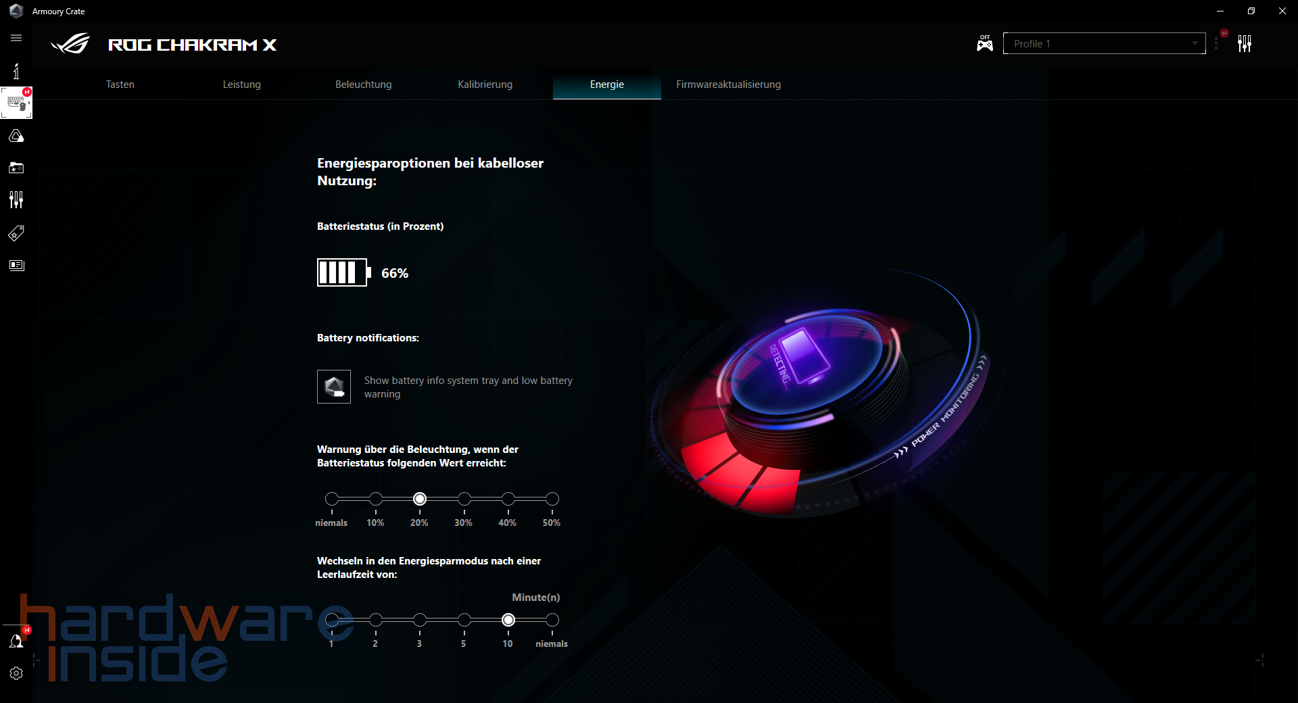The width and height of the screenshot is (1298, 703).
Task: Switch to the Kalibrierung section
Action: tap(485, 84)
